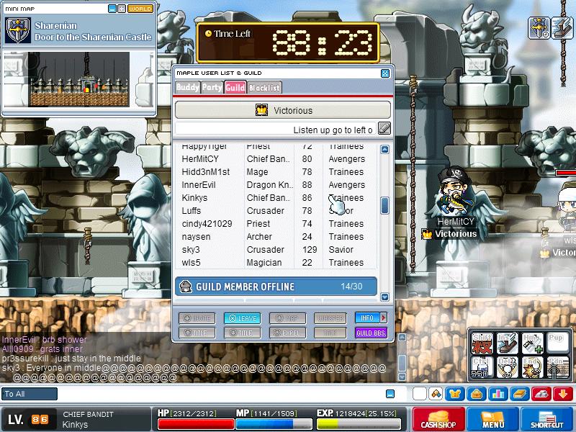Use the Shift quickslot skill icon
Screen dimensions: 576x432
482,343
